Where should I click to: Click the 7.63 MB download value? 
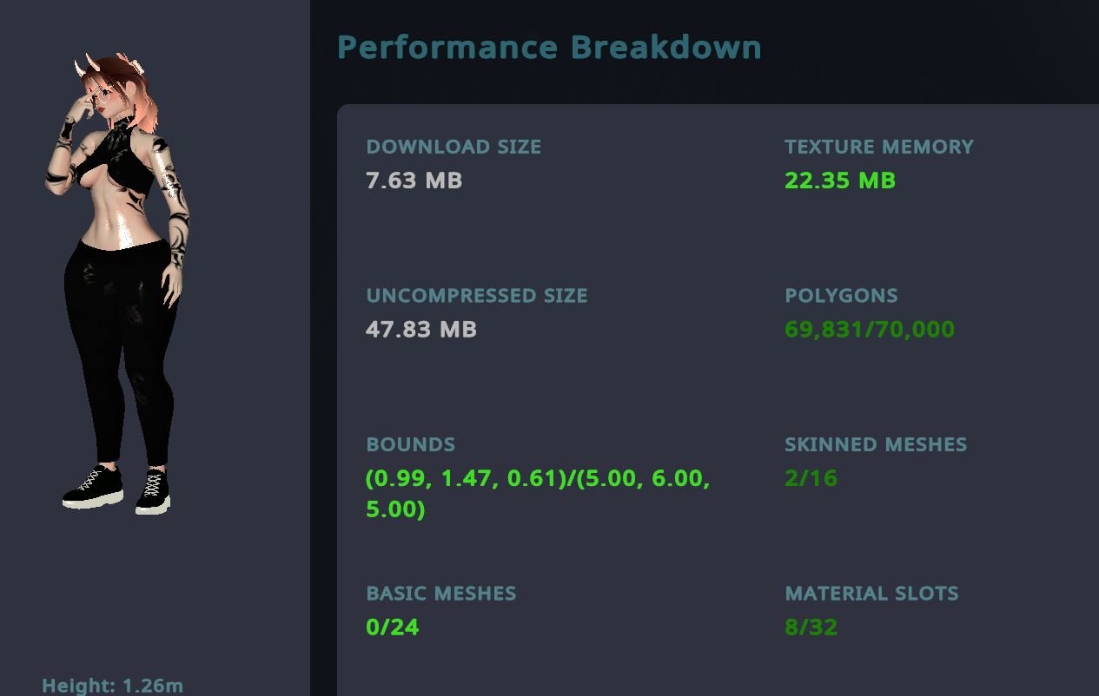pyautogui.click(x=414, y=181)
